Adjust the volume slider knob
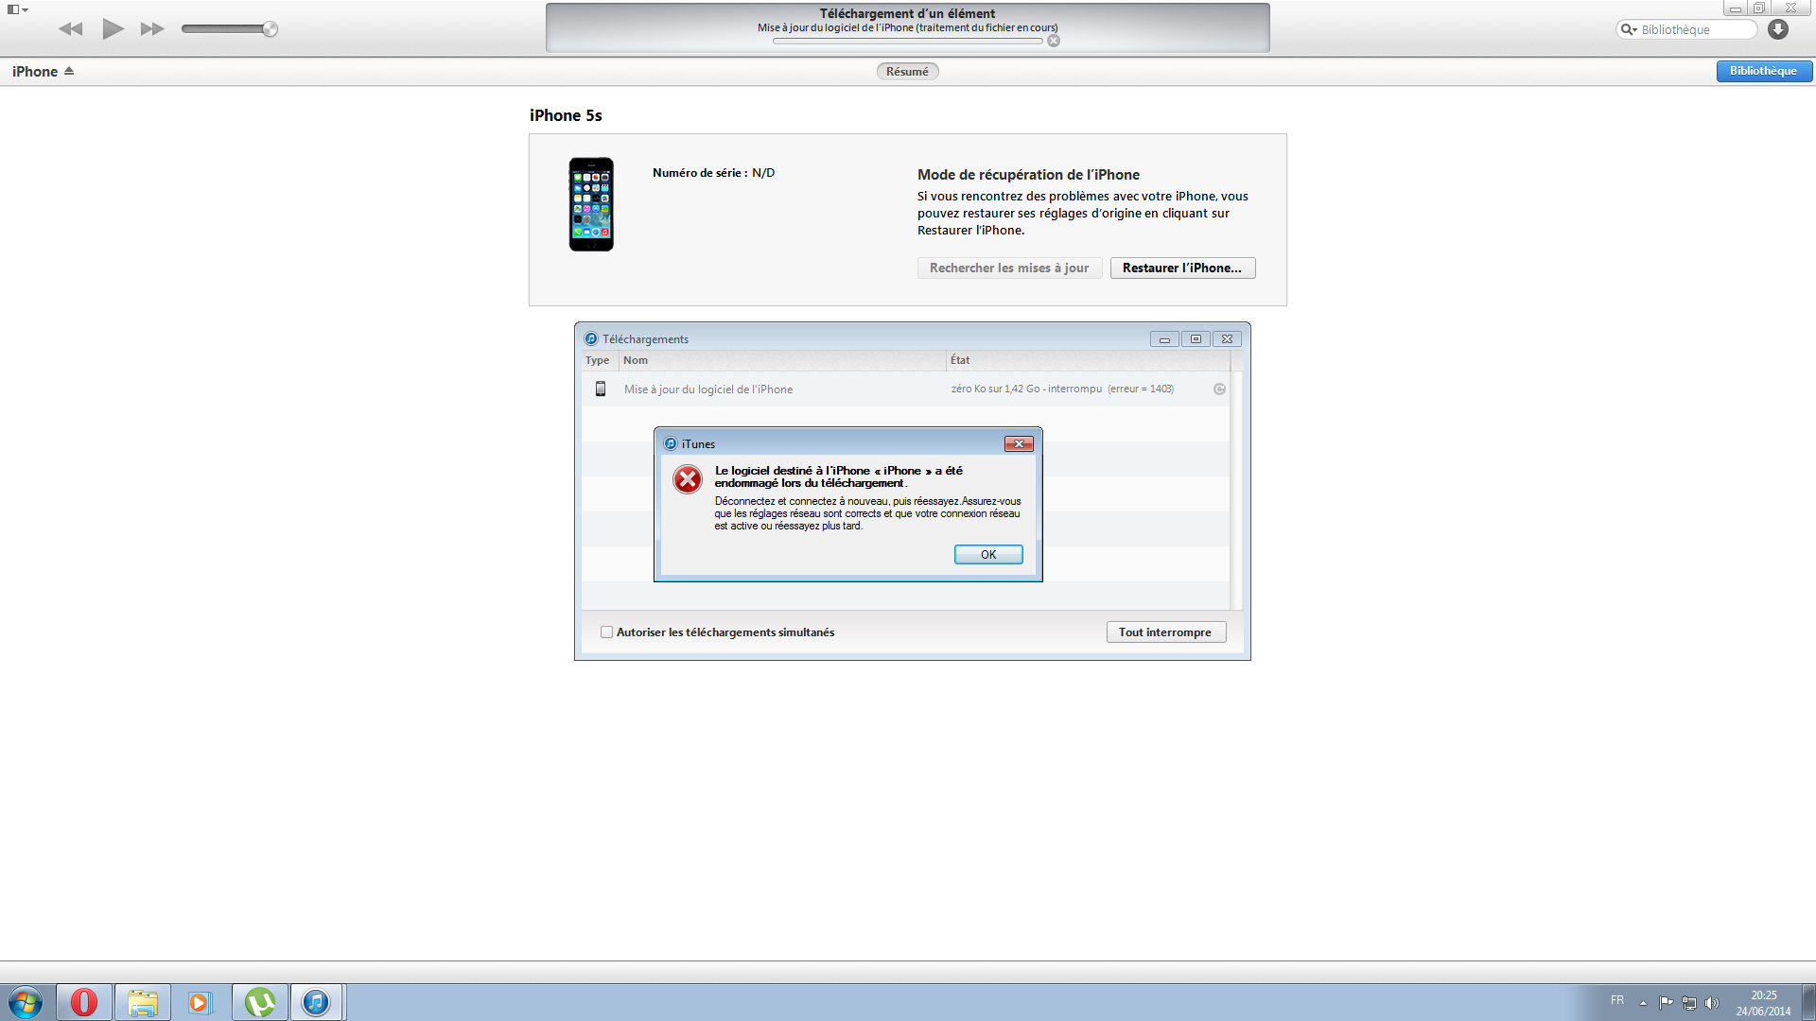Screen dimensions: 1816x1021 (x=271, y=29)
